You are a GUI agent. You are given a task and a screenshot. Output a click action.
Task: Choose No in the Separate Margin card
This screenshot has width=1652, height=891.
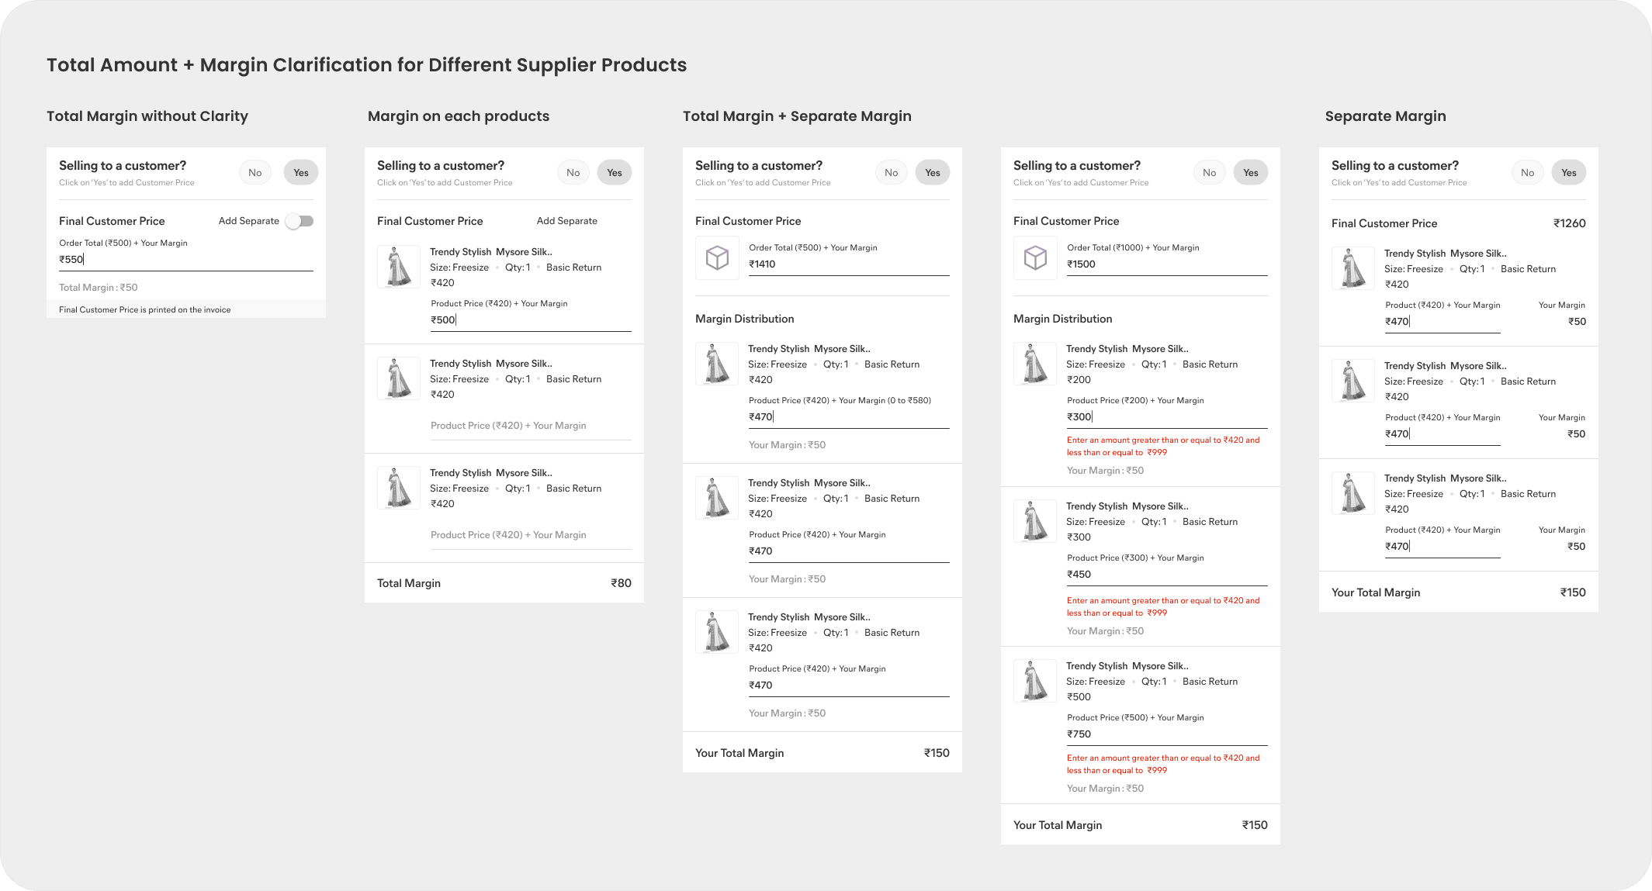coord(1527,173)
